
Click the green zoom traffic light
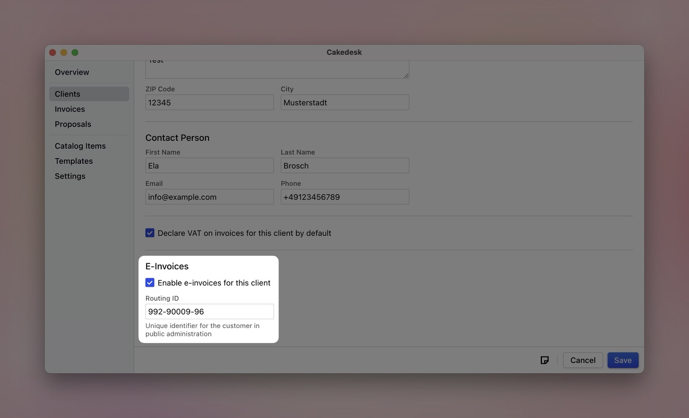click(74, 52)
